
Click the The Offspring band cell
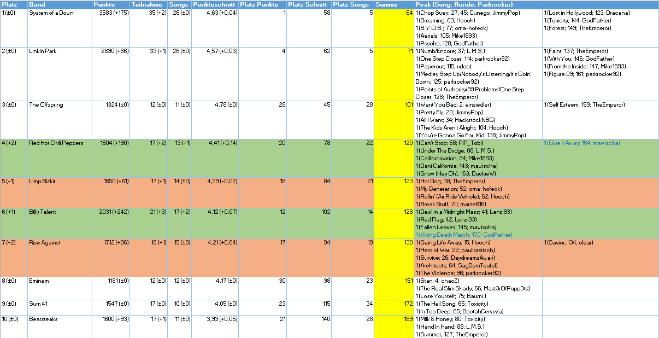tap(60, 120)
